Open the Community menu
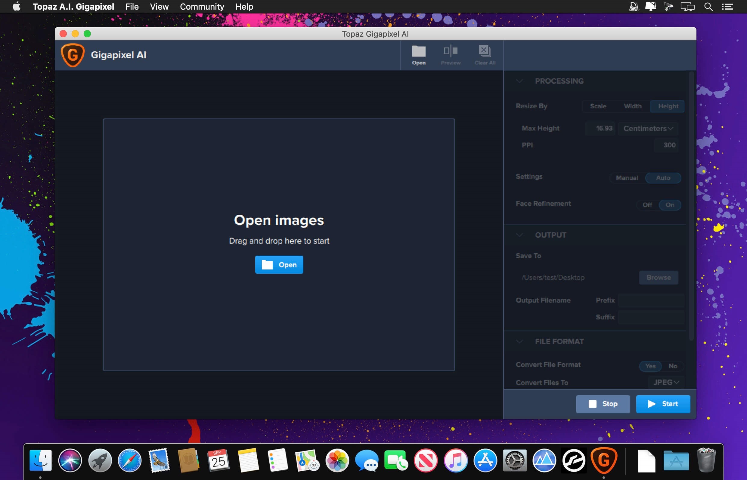 [x=202, y=7]
